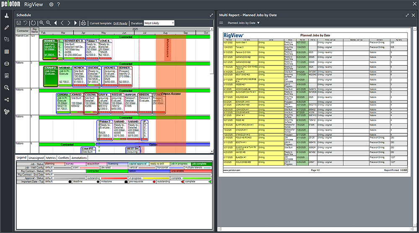This screenshot has width=419, height=233.
Task: Open the Multi Report hamburger menu
Action: tap(221, 23)
